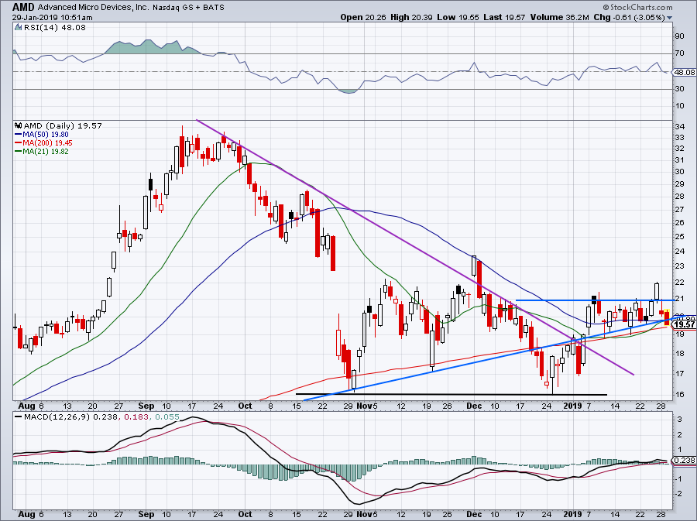The height and width of the screenshot is (521, 697).
Task: Click the black MACD legend line swatch
Action: (19, 416)
